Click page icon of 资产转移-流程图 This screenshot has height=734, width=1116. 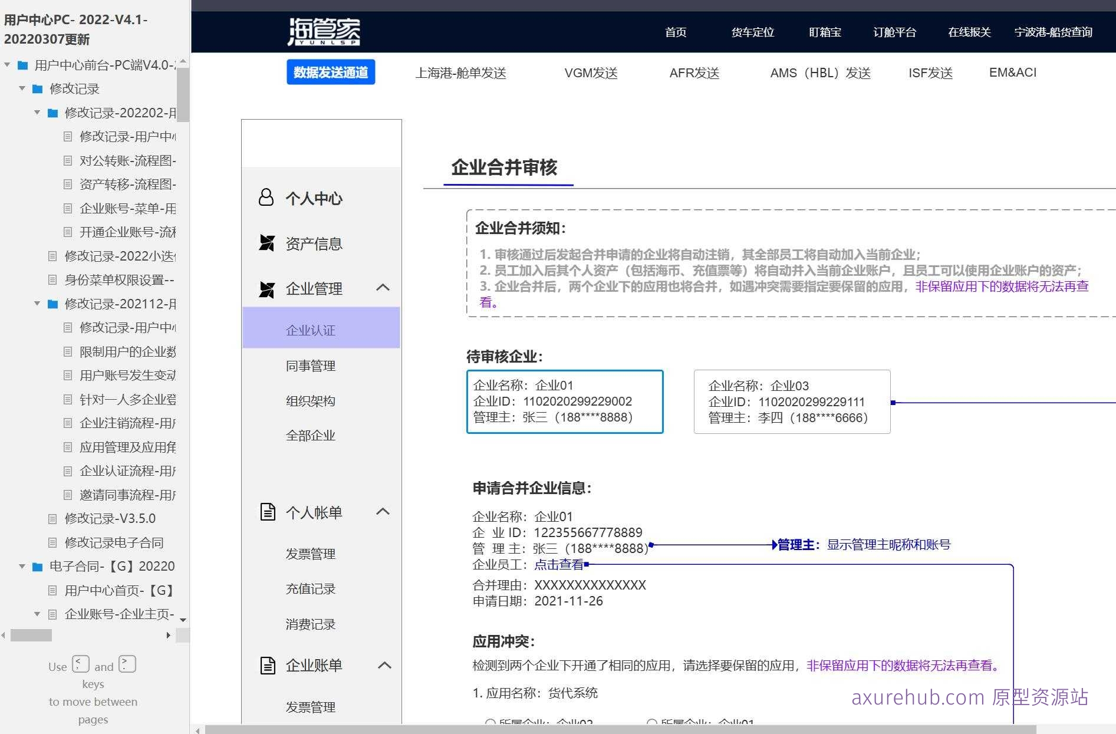coord(68,185)
